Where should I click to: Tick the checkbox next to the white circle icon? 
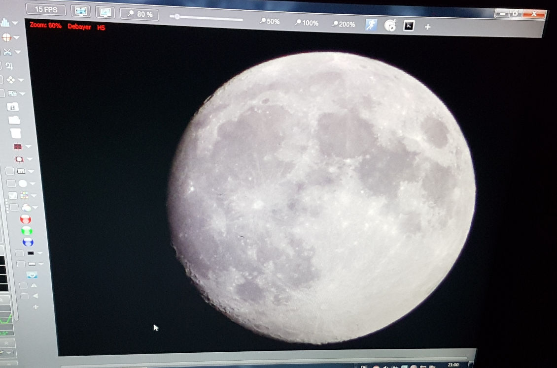pos(11,184)
